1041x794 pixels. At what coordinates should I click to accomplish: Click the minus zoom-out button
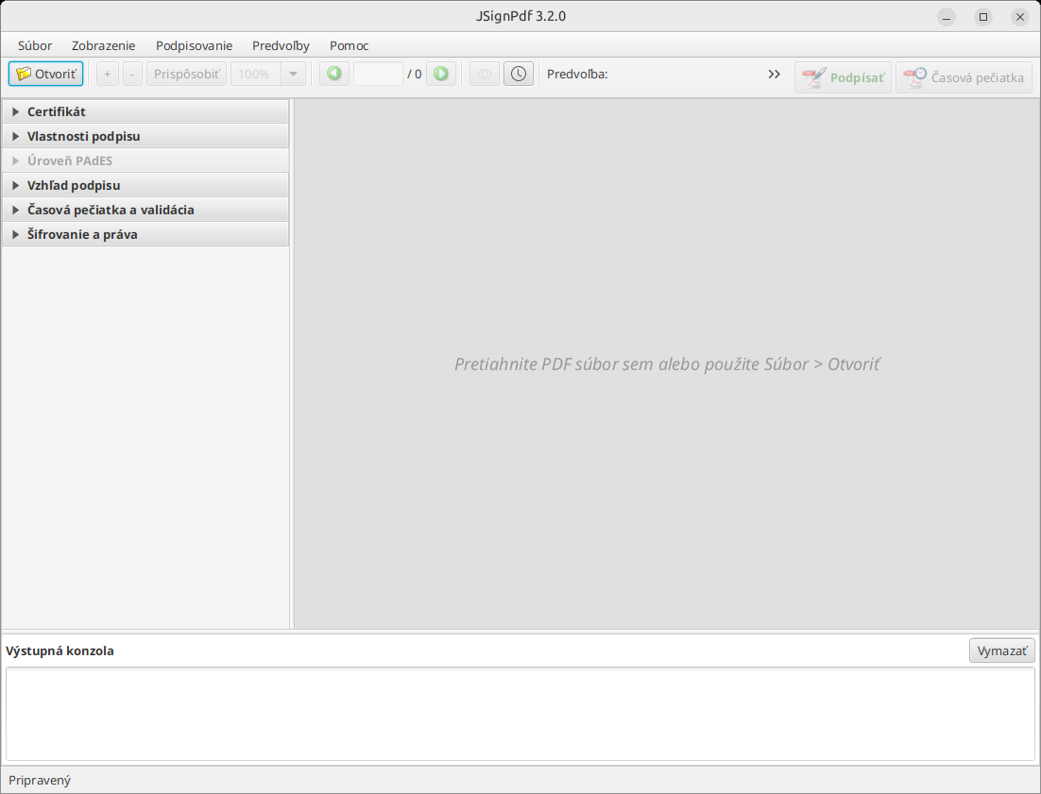(133, 74)
